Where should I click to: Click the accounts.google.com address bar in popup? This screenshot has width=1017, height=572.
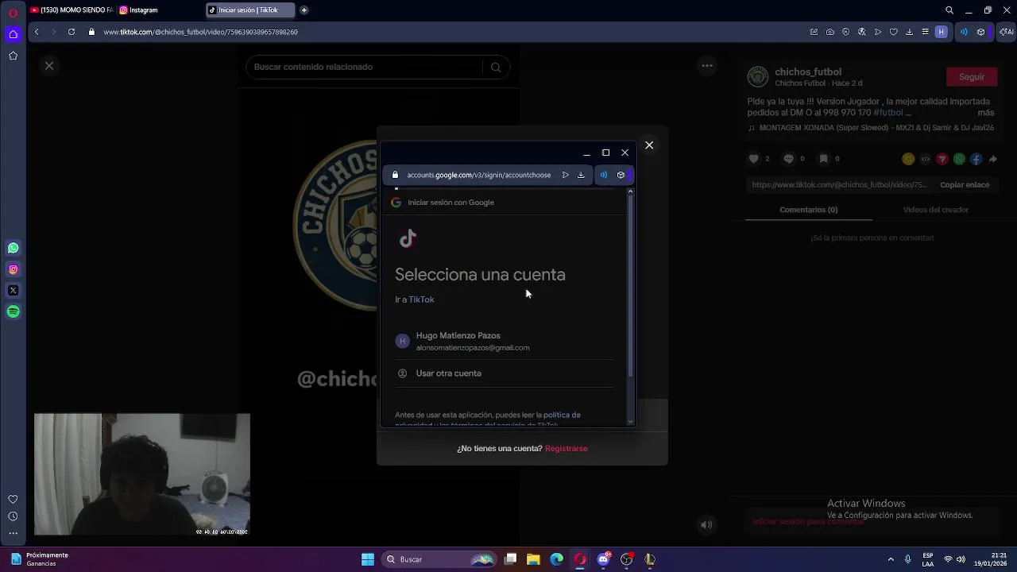478,175
